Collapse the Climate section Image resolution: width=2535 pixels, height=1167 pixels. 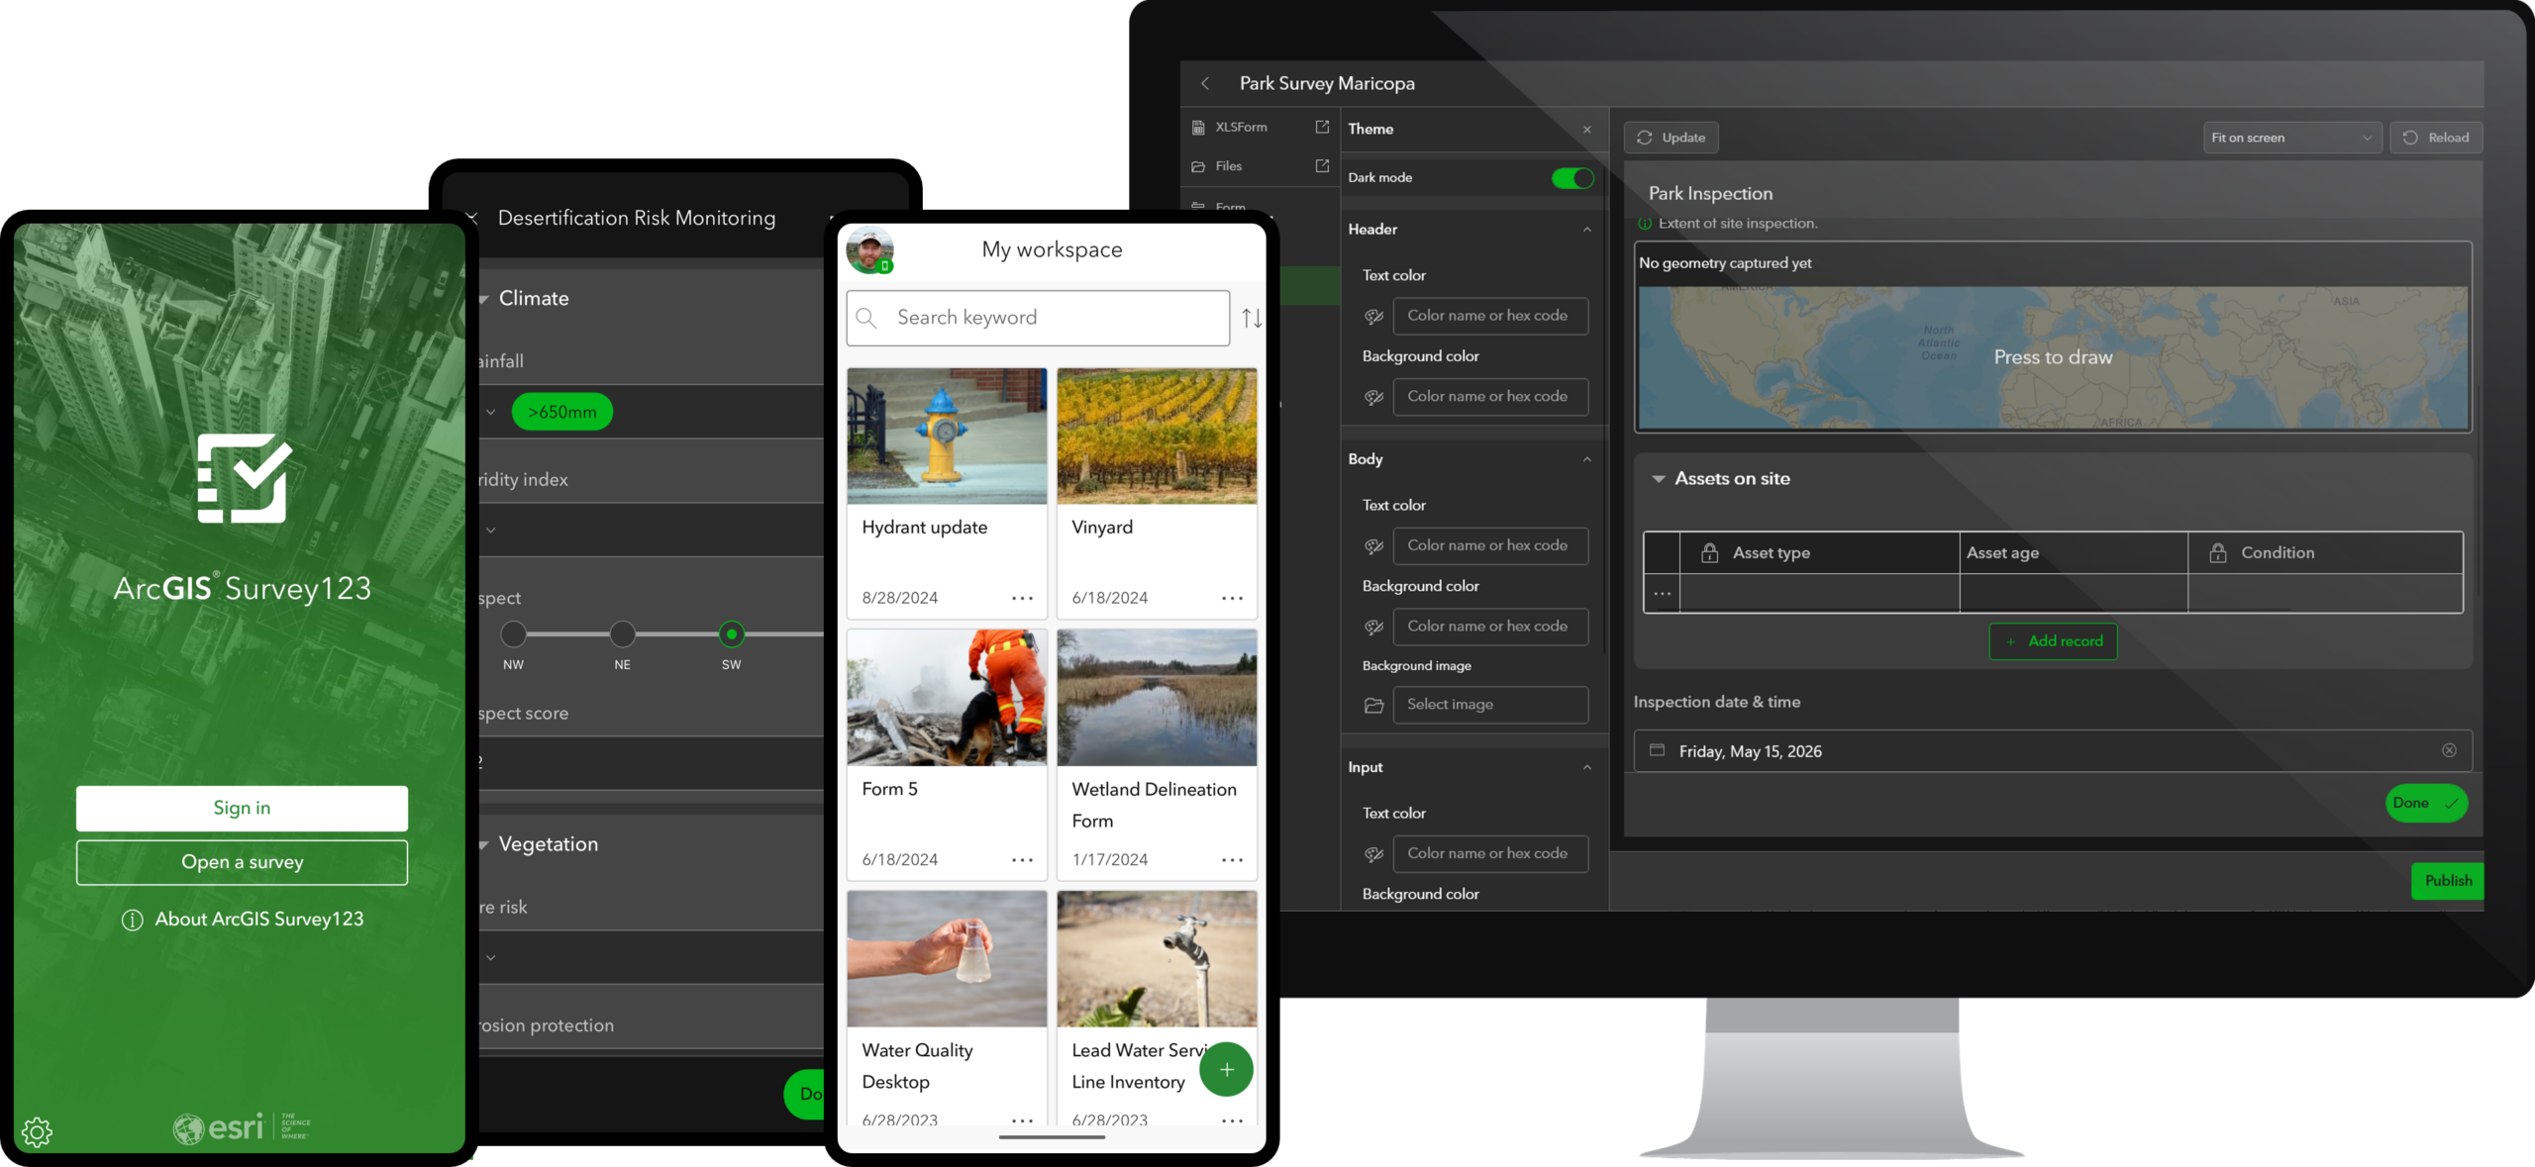484,299
